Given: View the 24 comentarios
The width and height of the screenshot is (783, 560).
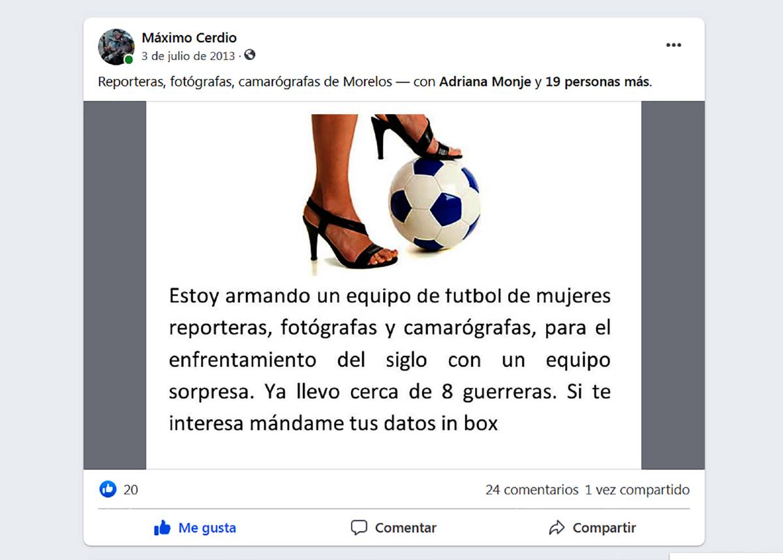Looking at the screenshot, I should coord(532,490).
